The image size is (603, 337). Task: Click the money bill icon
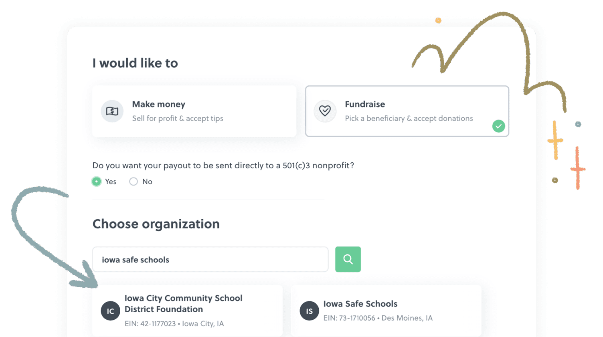pos(112,111)
